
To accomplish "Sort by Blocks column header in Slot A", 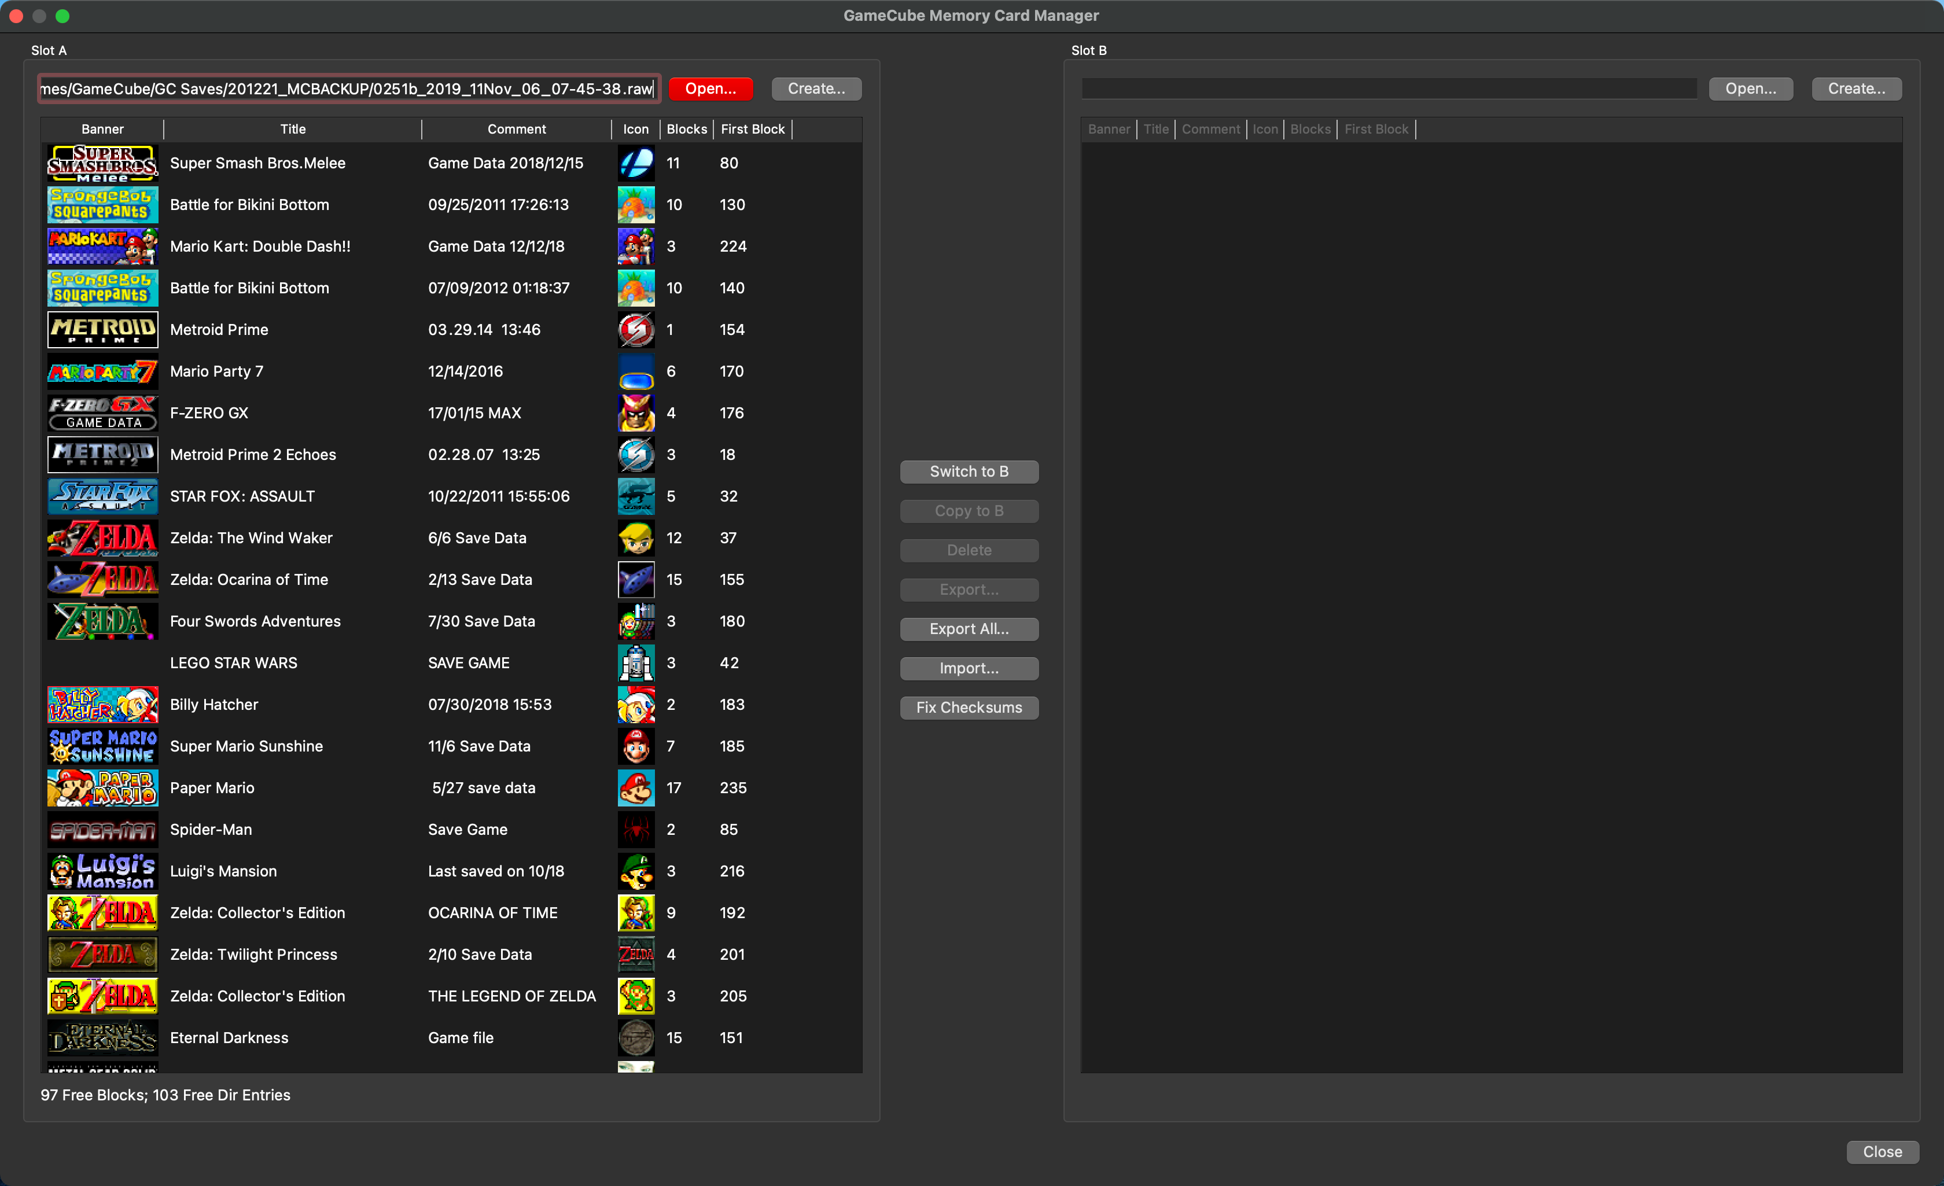I will [686, 130].
